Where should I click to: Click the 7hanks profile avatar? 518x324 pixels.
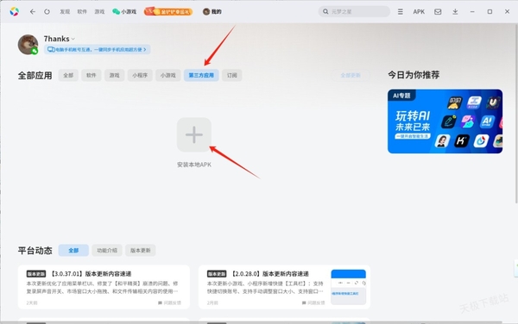click(28, 45)
